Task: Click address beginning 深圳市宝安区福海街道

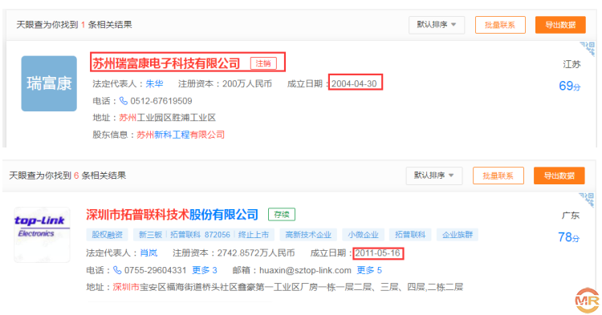Action: [x=287, y=287]
